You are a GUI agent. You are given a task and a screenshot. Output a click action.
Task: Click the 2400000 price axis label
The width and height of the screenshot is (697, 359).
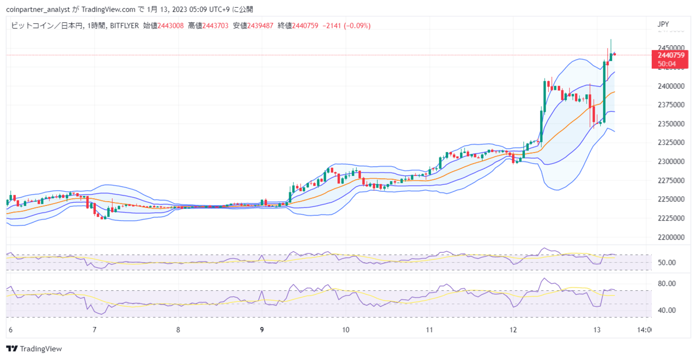pos(671,86)
